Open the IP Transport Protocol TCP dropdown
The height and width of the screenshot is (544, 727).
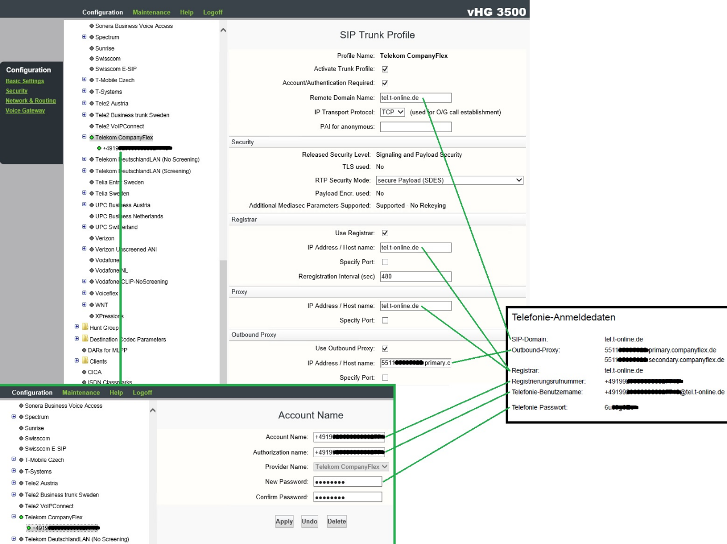click(392, 112)
